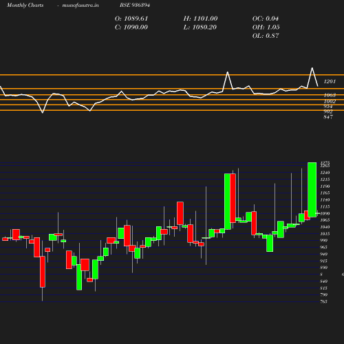The height and width of the screenshot is (344, 344).
Task: Click the 1240 price axis label
Action: 325,173
